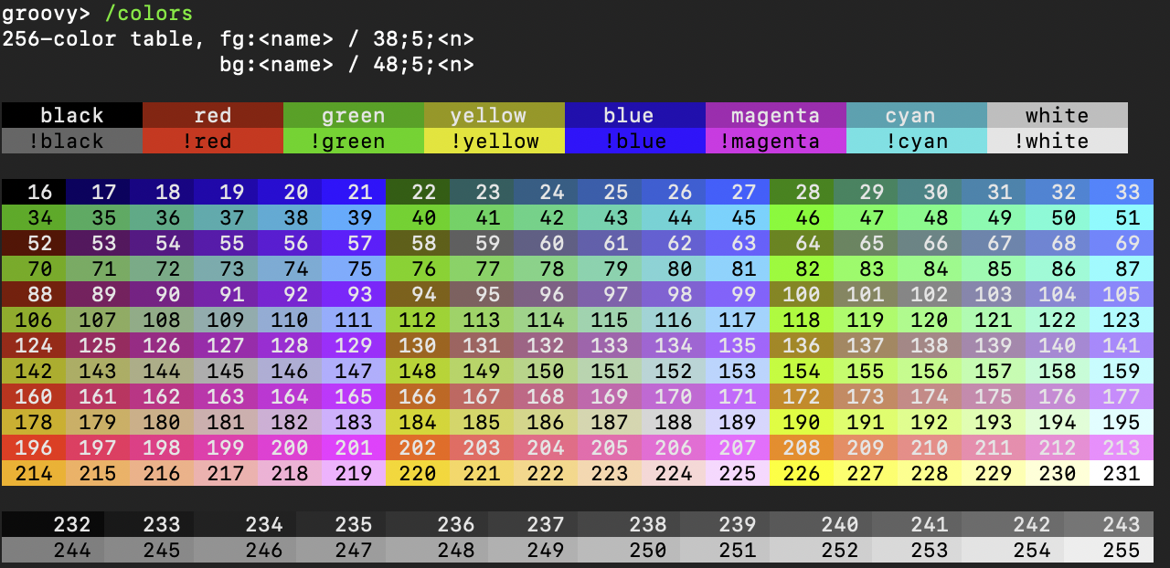Click the blue color header cell
The image size is (1170, 568).
pyautogui.click(x=634, y=115)
